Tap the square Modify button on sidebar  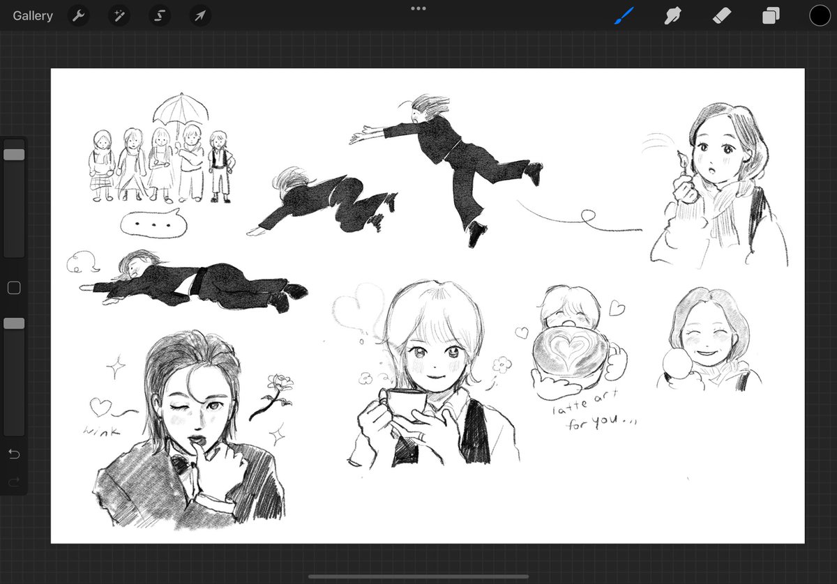click(14, 288)
